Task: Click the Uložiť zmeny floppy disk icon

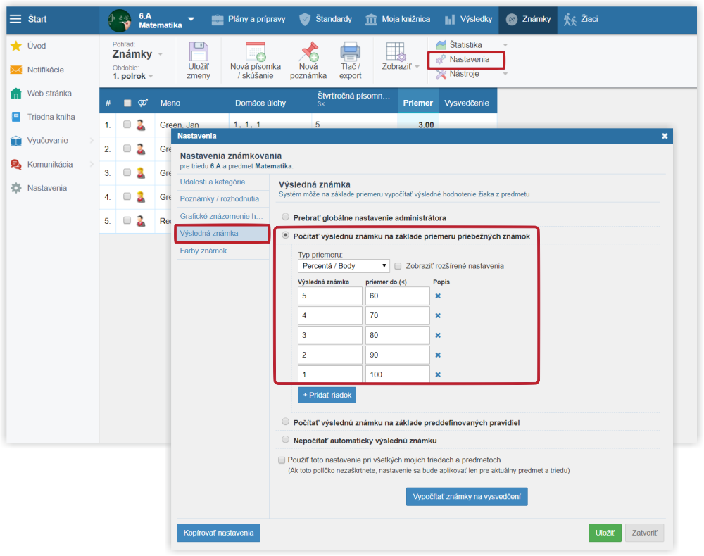Action: pos(199,53)
